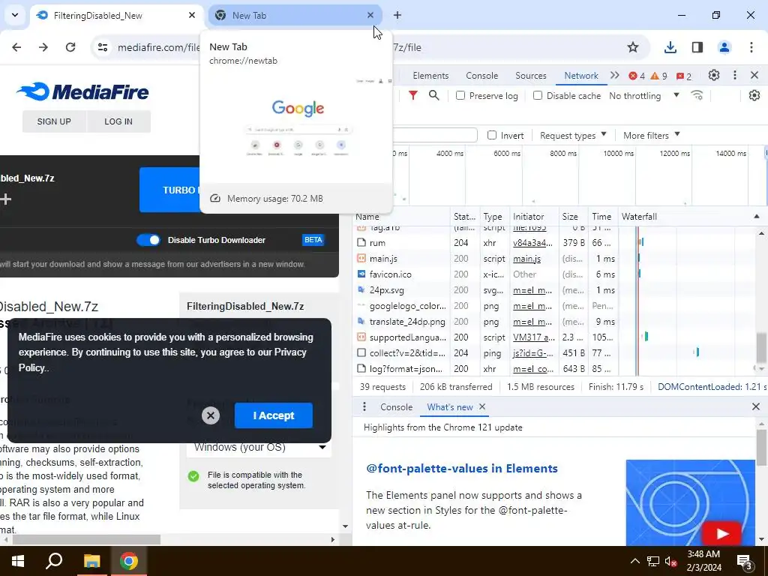This screenshot has height=576, width=768.
Task: Open DevTools customize three-dot menu
Action: click(x=735, y=76)
